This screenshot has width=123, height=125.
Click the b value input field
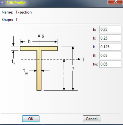click(110, 29)
